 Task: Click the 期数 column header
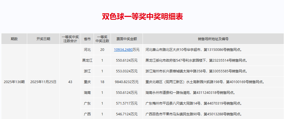14,39
